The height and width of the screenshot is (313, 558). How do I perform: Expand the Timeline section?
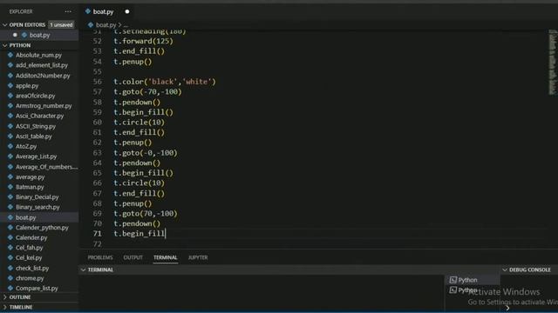tap(5, 307)
